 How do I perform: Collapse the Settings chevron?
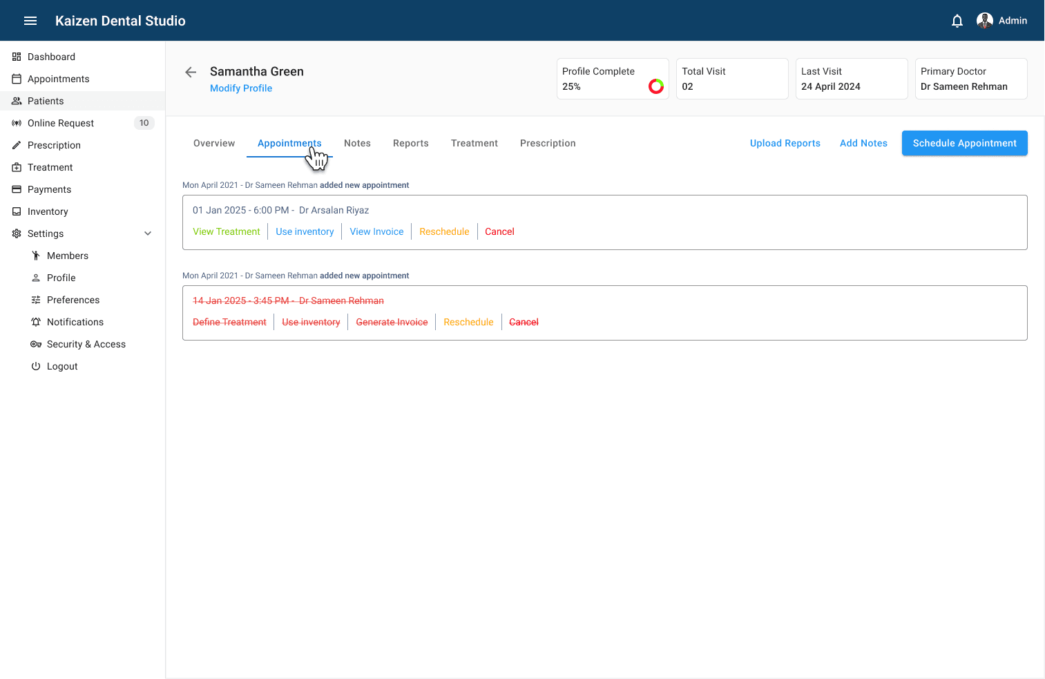click(x=148, y=233)
